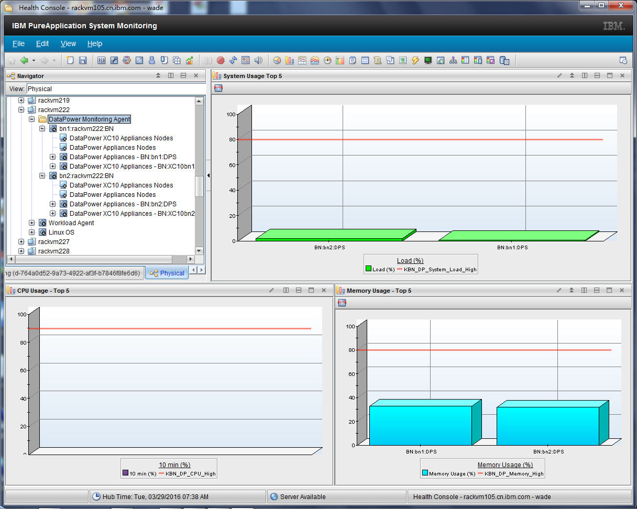Select the Pie Chart view icon
Viewport: 637px width, 509px height.
click(x=277, y=60)
